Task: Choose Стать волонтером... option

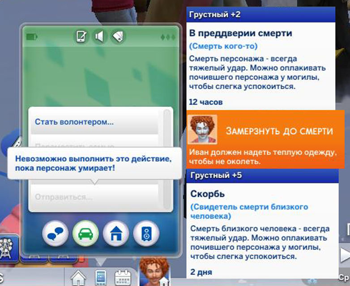Action: tap(94, 122)
